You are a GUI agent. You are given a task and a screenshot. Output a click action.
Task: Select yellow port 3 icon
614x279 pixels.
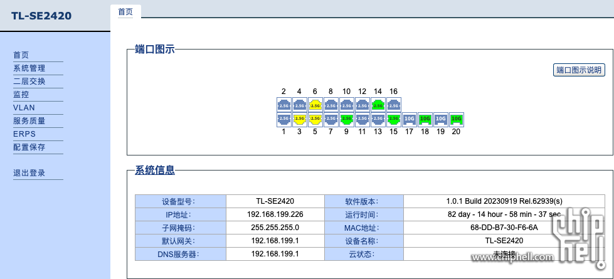click(300, 119)
